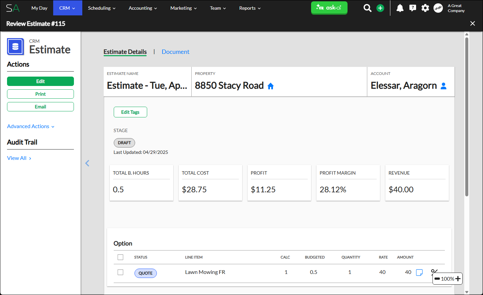Click the 0.5 total budgeted hours value

pos(118,190)
